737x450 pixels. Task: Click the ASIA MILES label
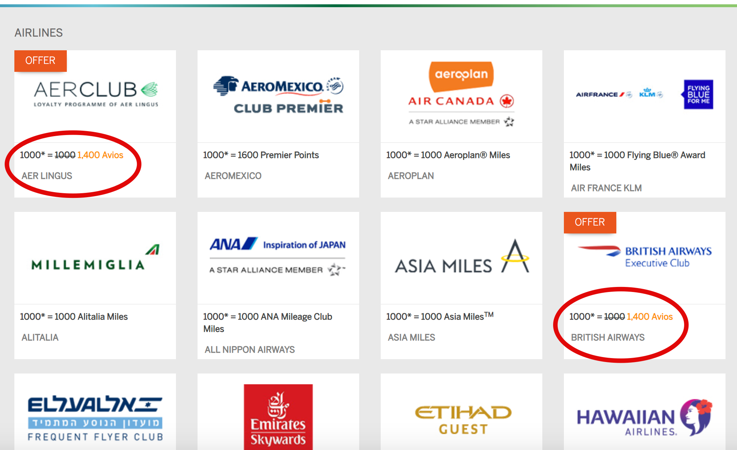(x=412, y=338)
